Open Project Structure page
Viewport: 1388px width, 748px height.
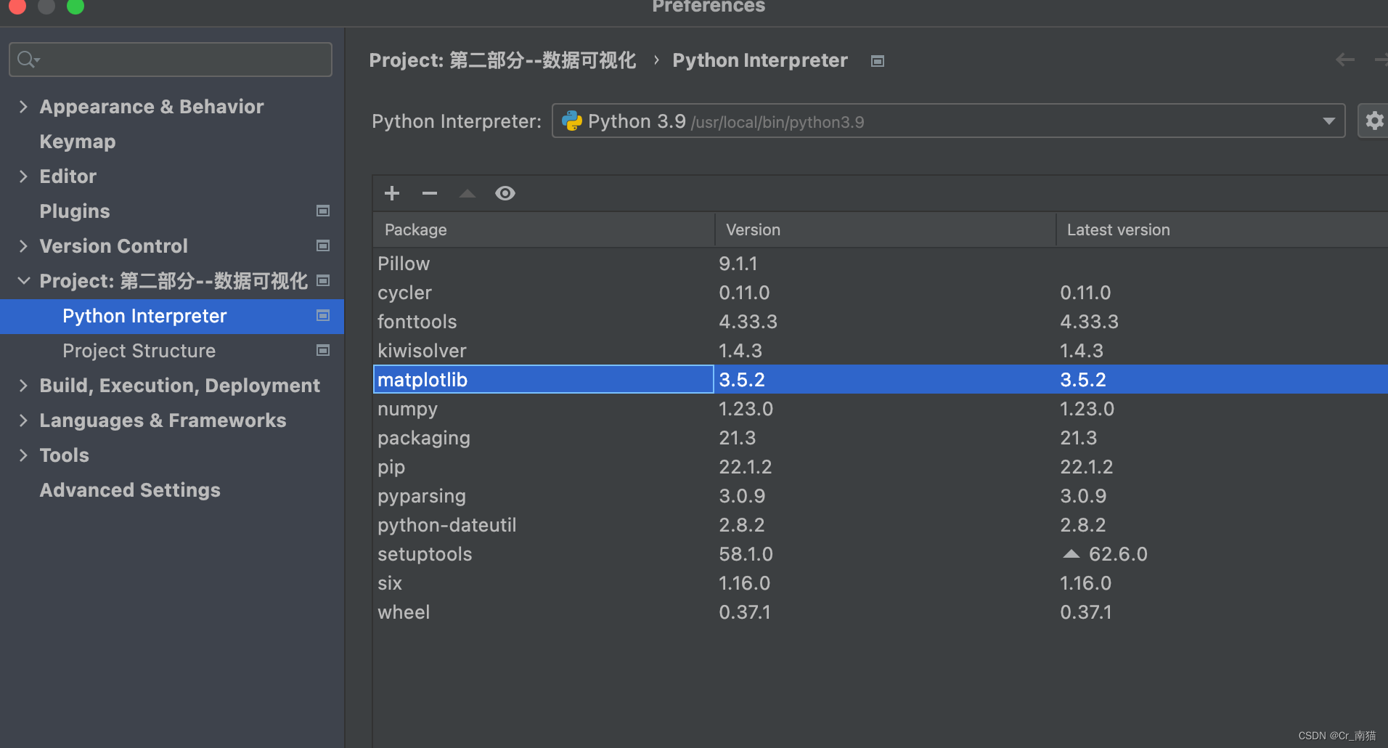(139, 351)
